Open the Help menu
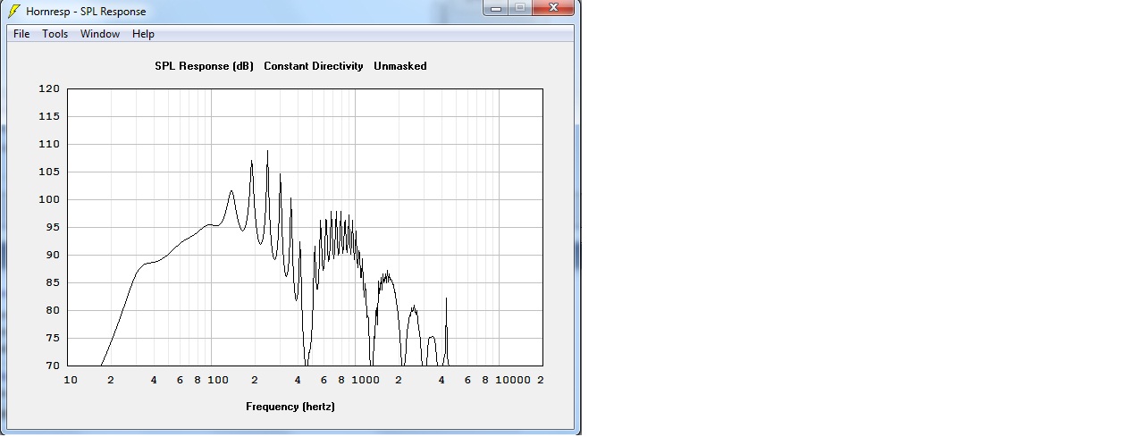The width and height of the screenshot is (1135, 437). [x=143, y=34]
